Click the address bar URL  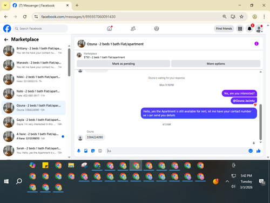[78, 17]
